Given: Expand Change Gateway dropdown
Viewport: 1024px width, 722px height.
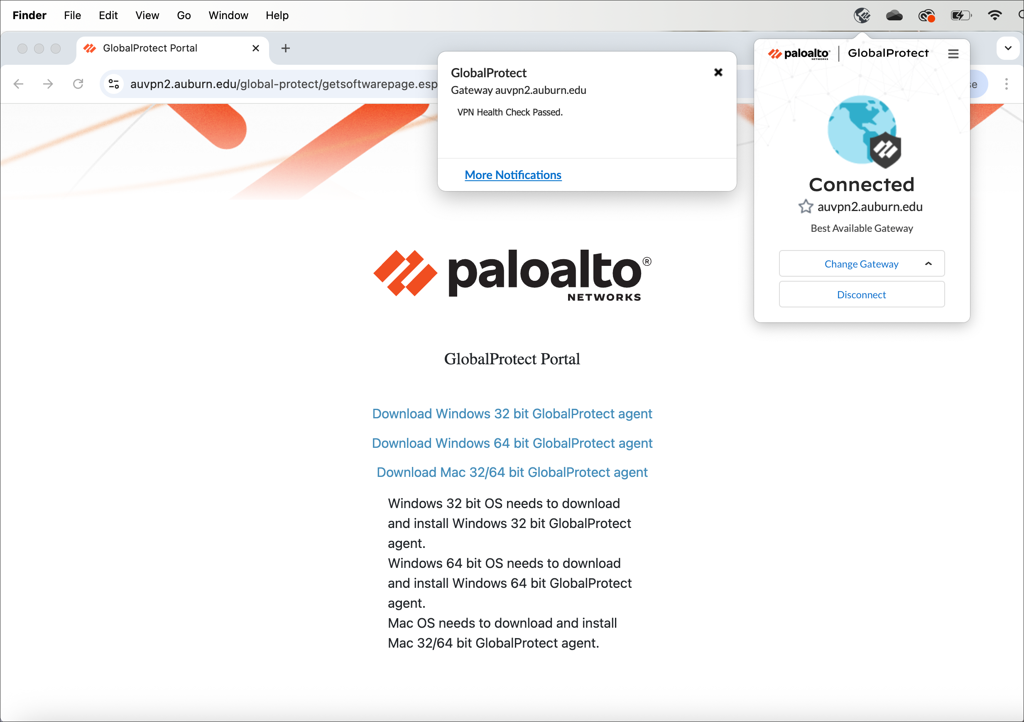Looking at the screenshot, I should tap(862, 264).
